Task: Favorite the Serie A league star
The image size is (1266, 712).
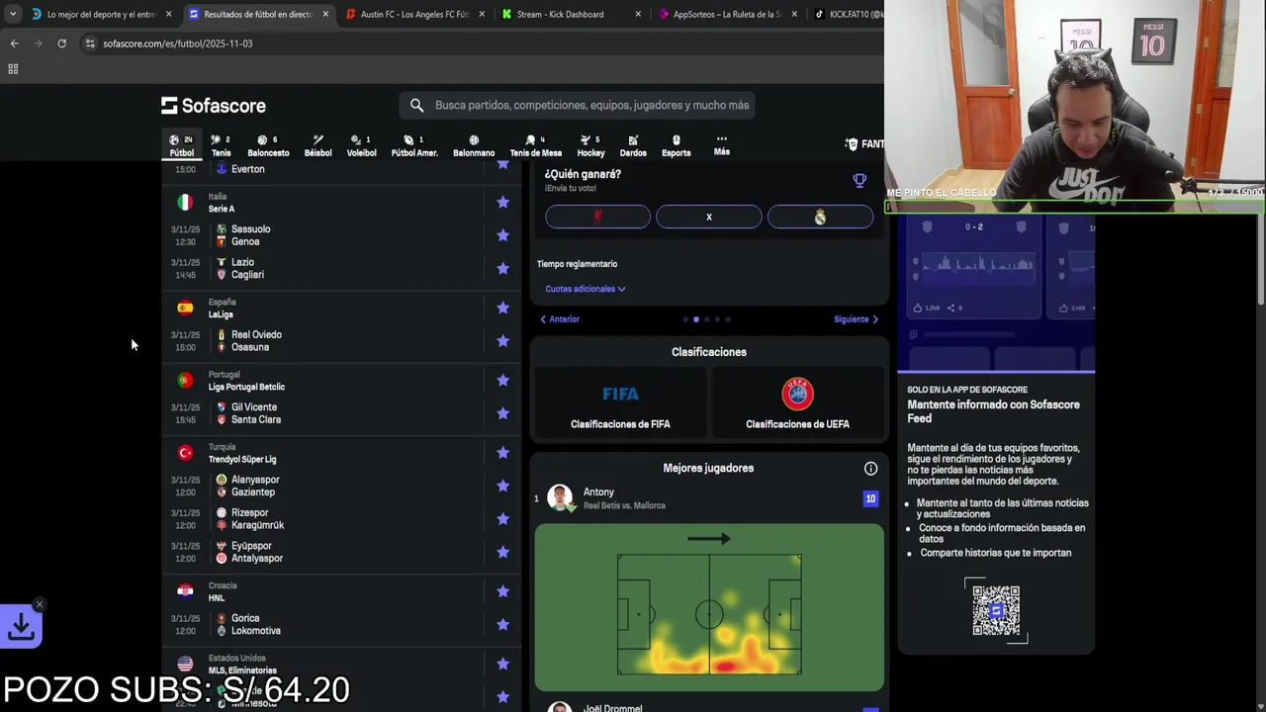Action: tap(502, 202)
